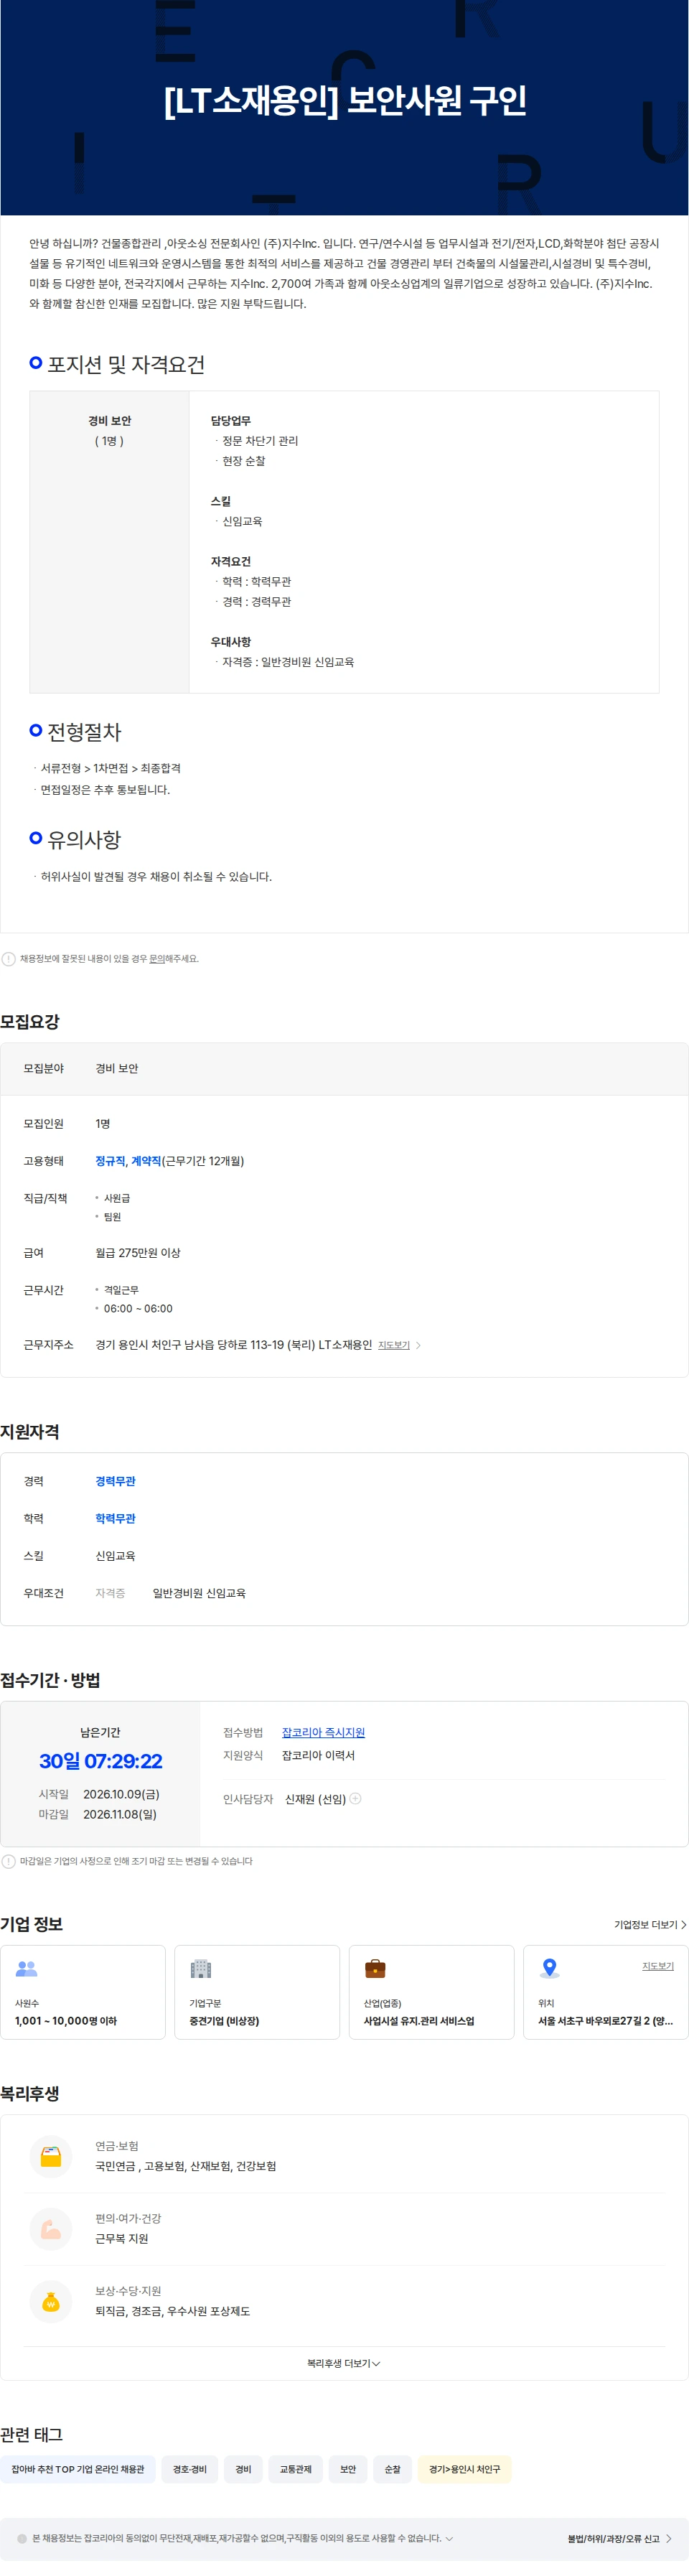Click the start date 2026.10.09(금)
The image size is (689, 2576).
[121, 1794]
